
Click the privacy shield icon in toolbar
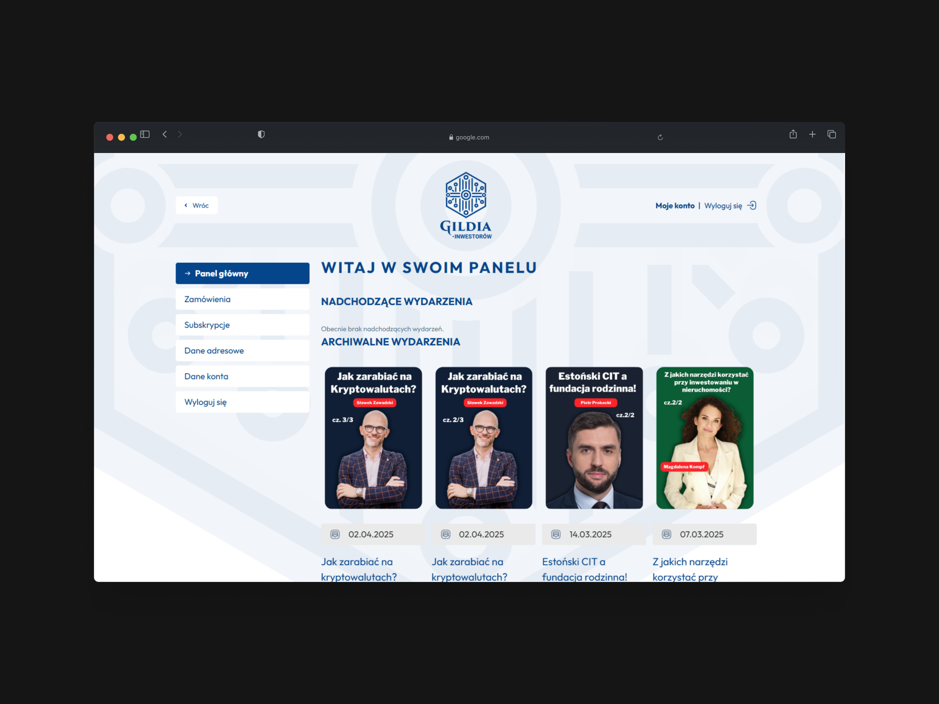tap(261, 135)
